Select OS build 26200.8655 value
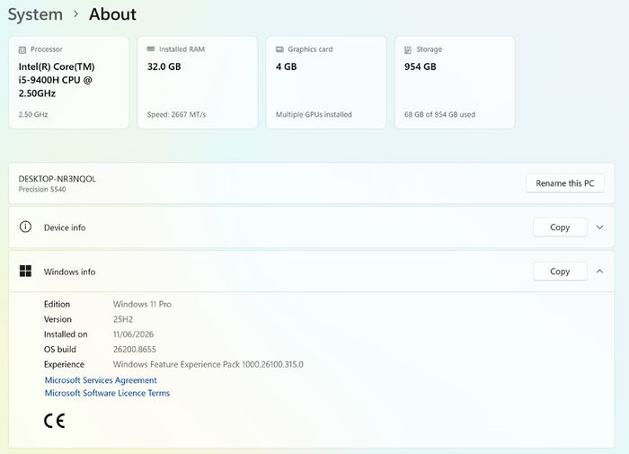Screen dimensions: 629x454 point(135,349)
